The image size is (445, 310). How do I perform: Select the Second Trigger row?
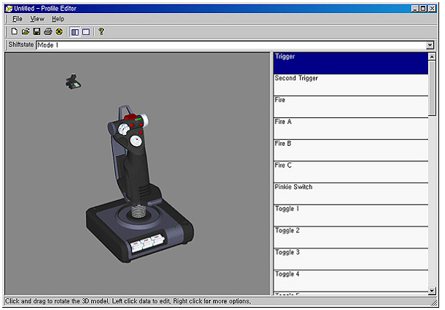(350, 85)
